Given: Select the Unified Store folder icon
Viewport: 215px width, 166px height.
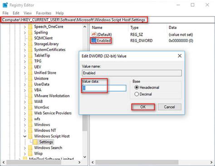Looking at the screenshot, I should pos(30,73).
